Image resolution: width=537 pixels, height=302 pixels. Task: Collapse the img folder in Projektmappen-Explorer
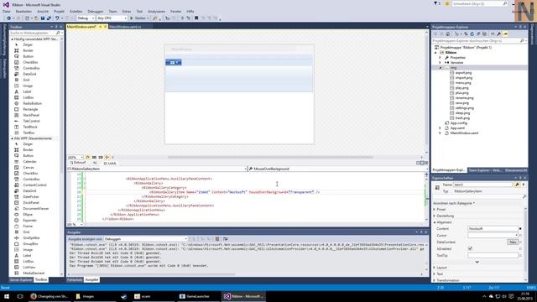(441, 68)
